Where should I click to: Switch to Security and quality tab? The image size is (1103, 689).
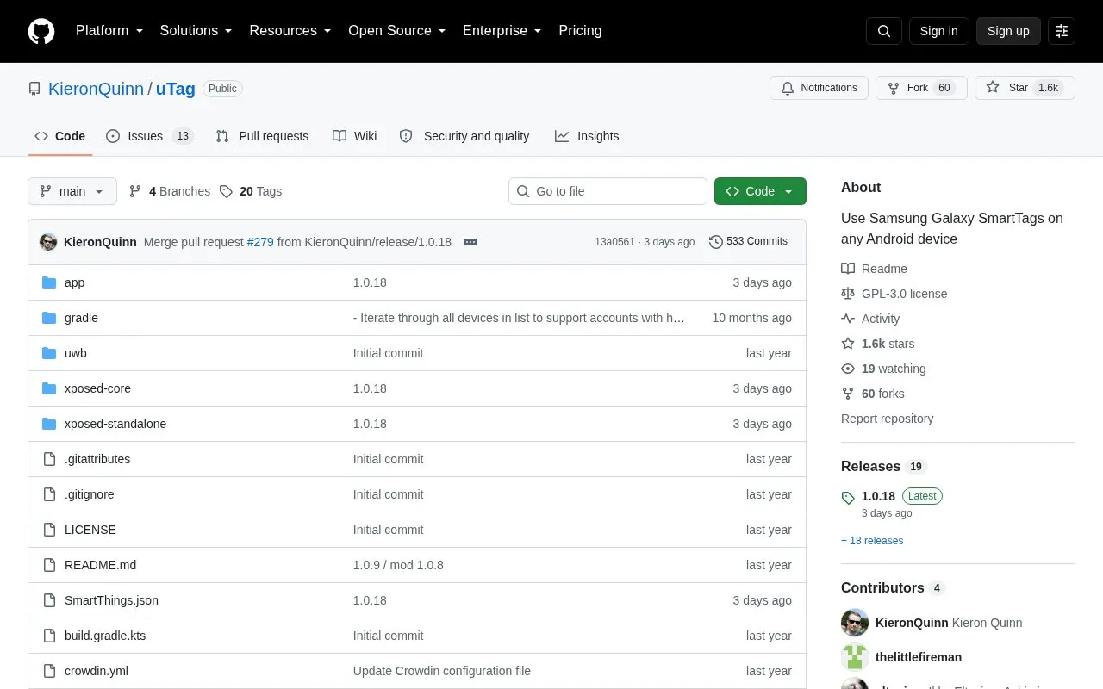click(x=464, y=136)
